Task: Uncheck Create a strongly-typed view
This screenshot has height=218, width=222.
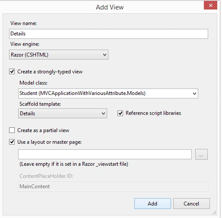Action: pos(12,72)
